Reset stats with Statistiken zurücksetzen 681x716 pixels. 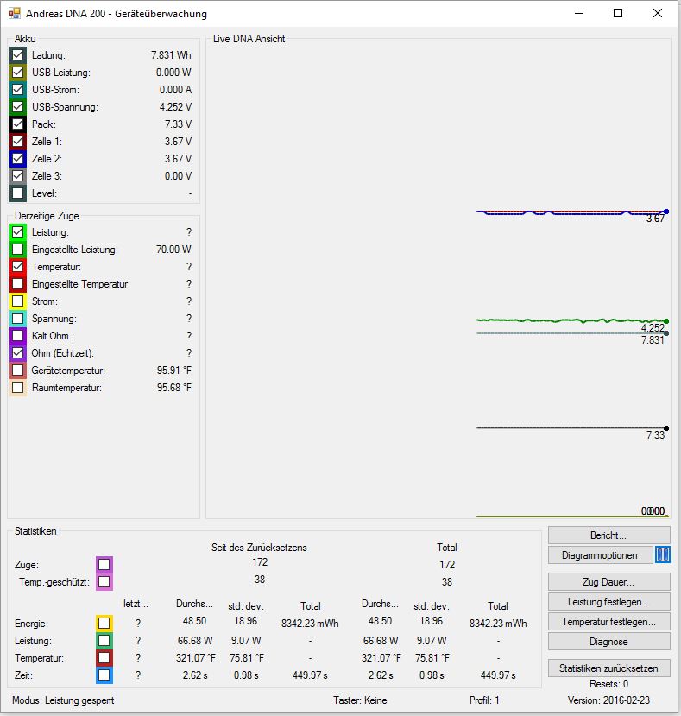click(x=608, y=668)
